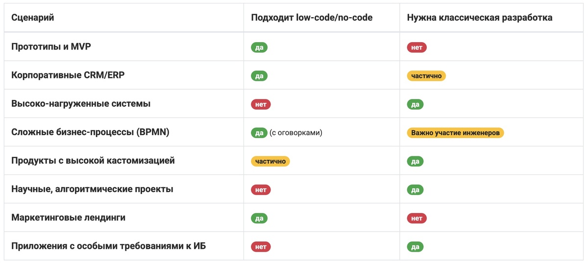Click green 'да' badge in Сложные бизнес-процессы row
Viewport: 588px width, 263px height.
[259, 133]
